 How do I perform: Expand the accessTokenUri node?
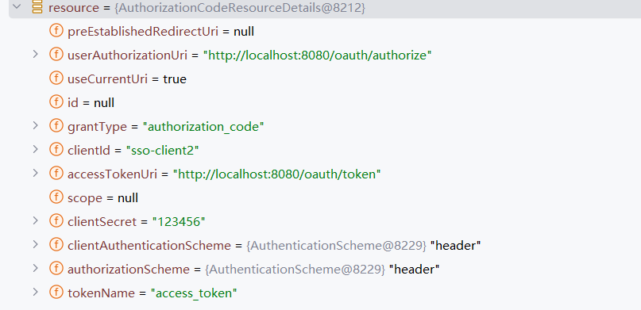[35, 173]
